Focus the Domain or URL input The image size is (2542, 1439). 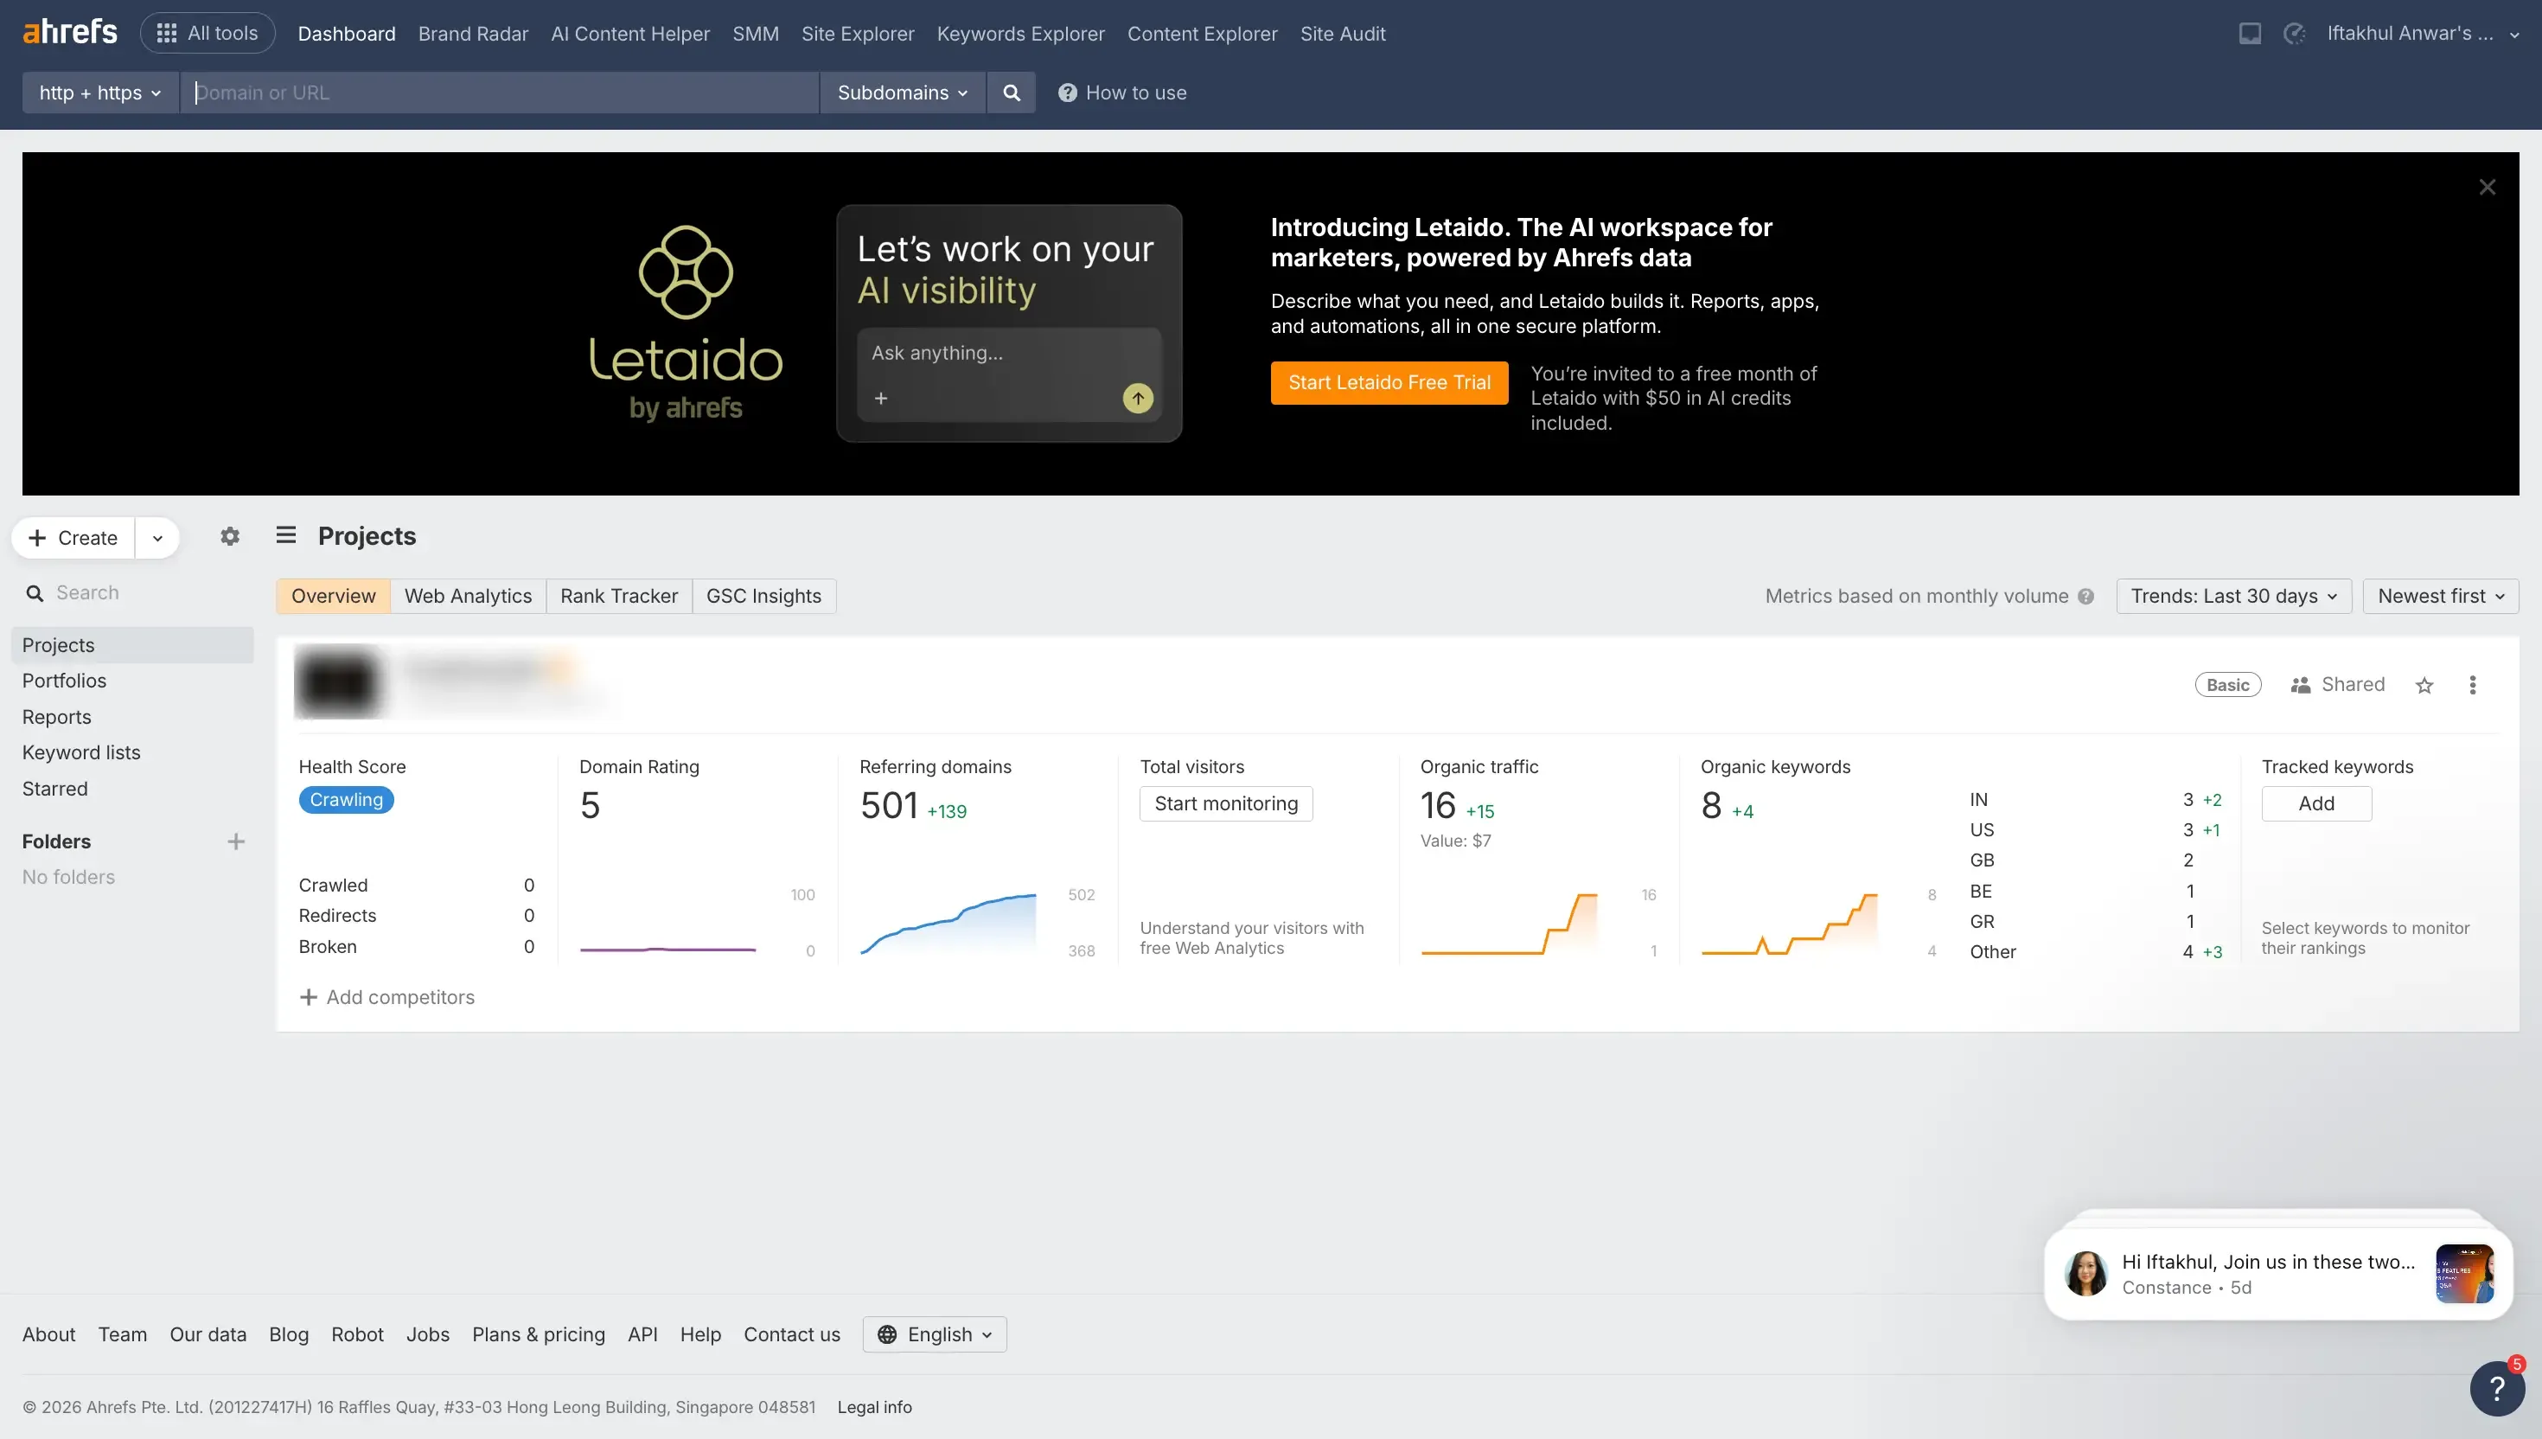[499, 92]
